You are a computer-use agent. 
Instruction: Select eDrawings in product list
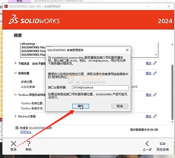(28, 44)
